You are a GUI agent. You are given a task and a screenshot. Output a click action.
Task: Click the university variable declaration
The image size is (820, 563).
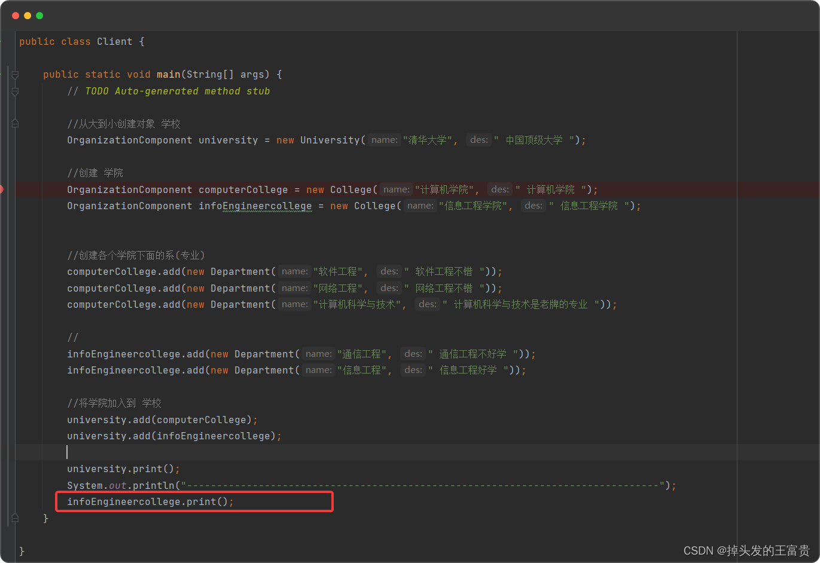[x=228, y=140]
